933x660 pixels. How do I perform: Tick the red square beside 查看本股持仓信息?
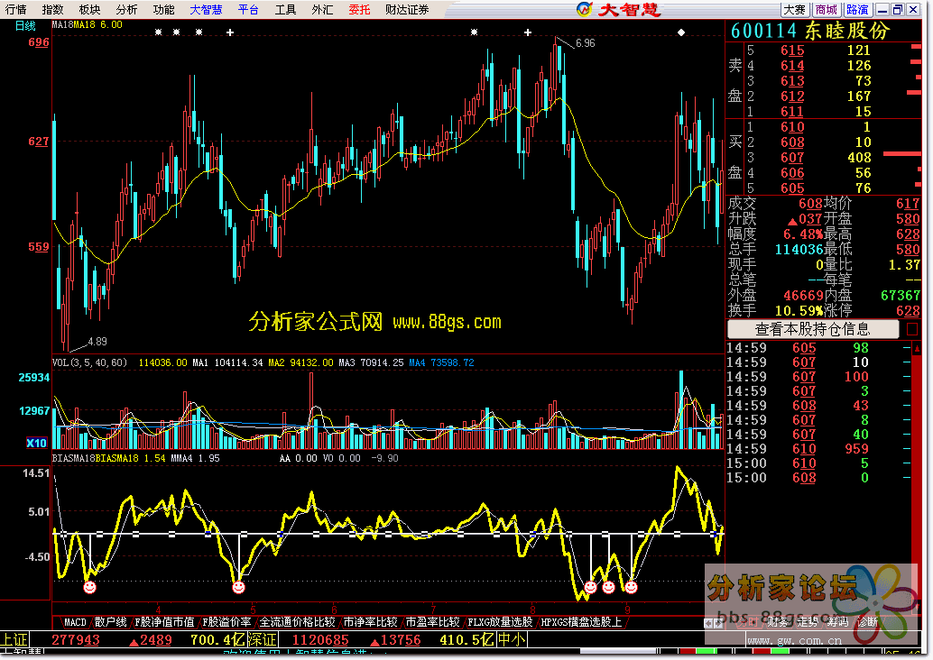pyautogui.click(x=911, y=329)
